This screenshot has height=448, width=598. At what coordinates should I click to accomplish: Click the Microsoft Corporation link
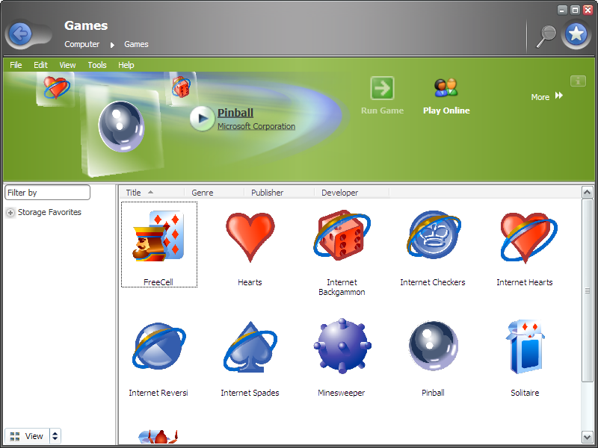pyautogui.click(x=256, y=126)
